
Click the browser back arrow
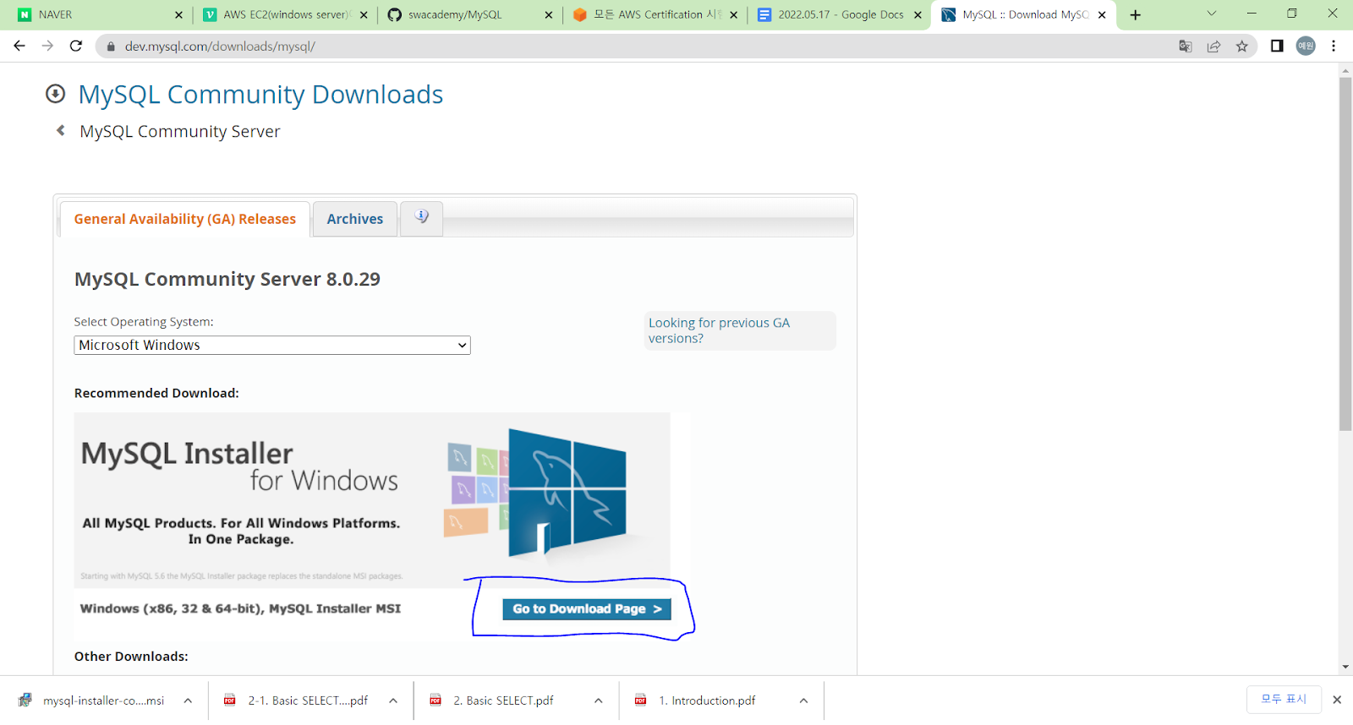19,46
